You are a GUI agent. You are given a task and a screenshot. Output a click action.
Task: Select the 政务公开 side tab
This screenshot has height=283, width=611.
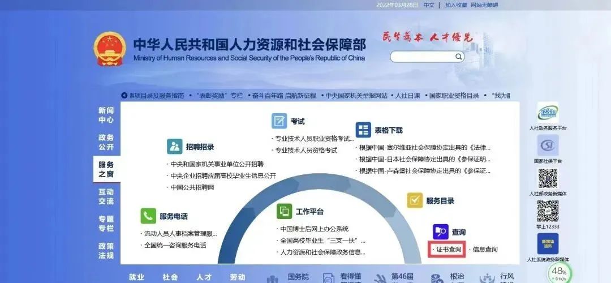[106, 142]
